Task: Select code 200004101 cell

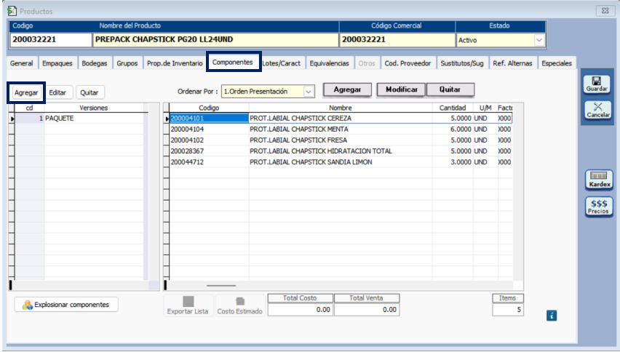Action: coord(209,118)
